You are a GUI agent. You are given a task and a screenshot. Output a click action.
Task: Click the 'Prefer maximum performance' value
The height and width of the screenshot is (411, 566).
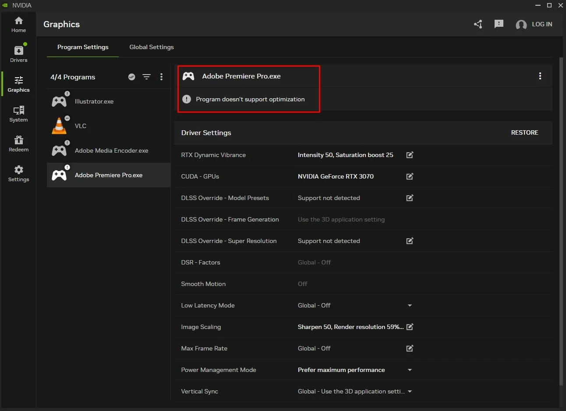[341, 370]
